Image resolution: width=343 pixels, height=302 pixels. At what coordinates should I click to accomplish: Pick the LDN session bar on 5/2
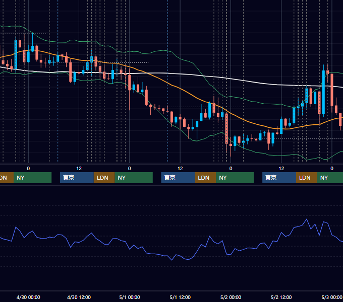307,178
